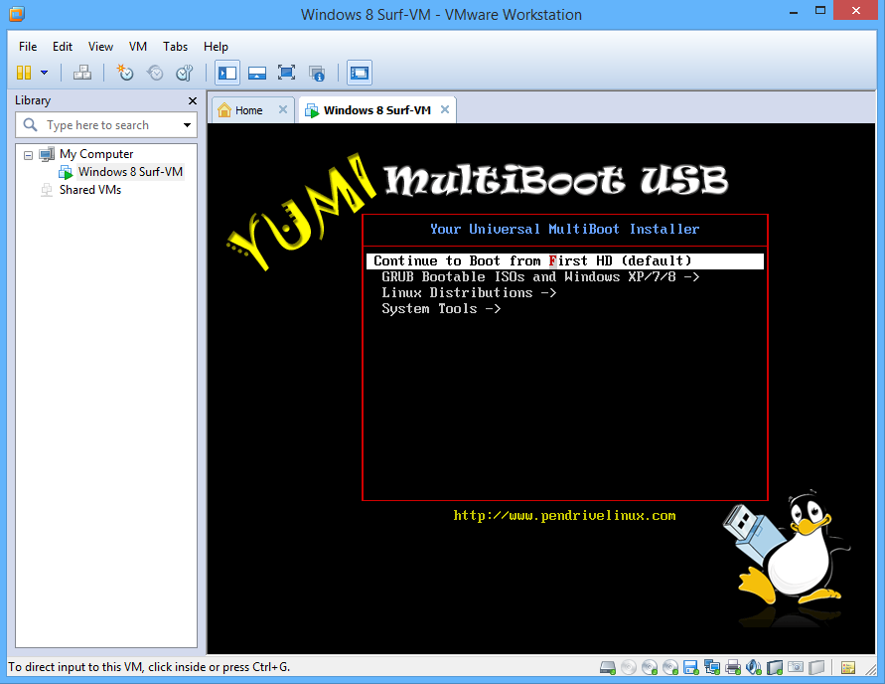The width and height of the screenshot is (885, 684).
Task: Click the second CD/DVD drive status icon
Action: pos(650,668)
